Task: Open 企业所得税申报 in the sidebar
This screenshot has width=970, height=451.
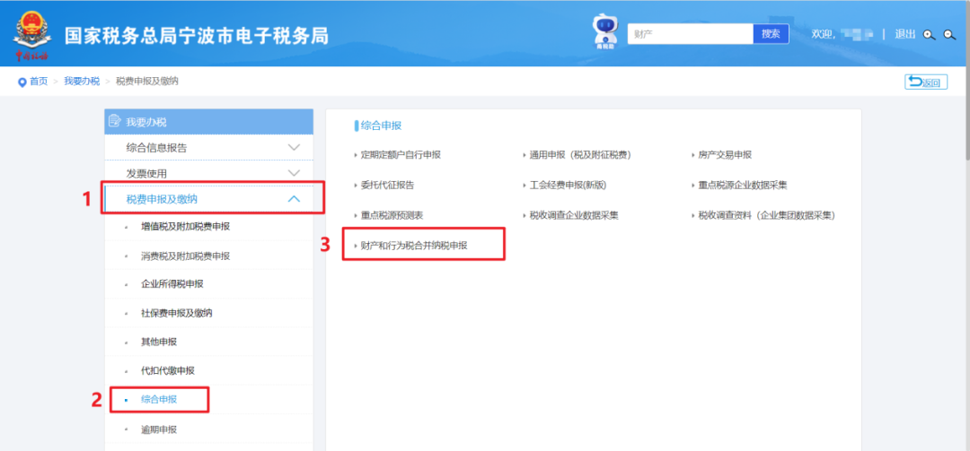Action: 172,284
